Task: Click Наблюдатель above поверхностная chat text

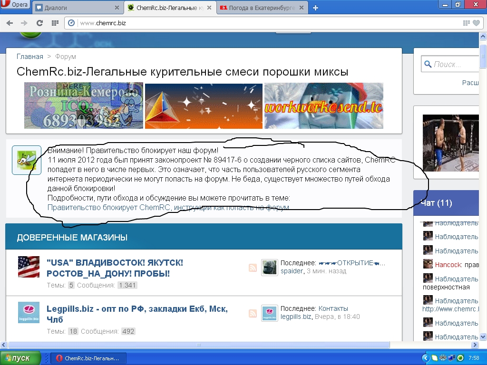Action: [456, 279]
